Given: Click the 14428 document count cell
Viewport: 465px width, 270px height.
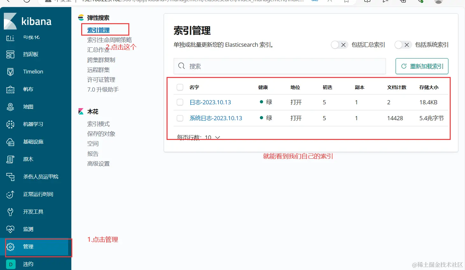Looking at the screenshot, I should click(395, 118).
